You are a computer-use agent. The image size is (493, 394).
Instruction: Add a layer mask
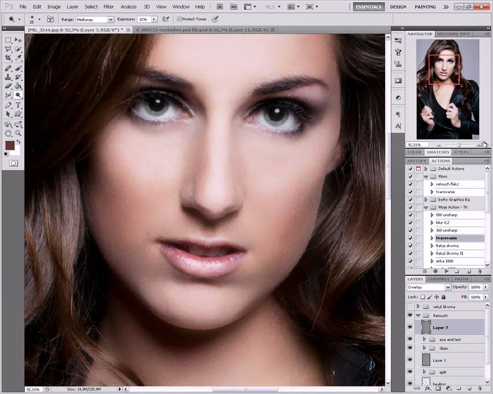tap(438, 389)
